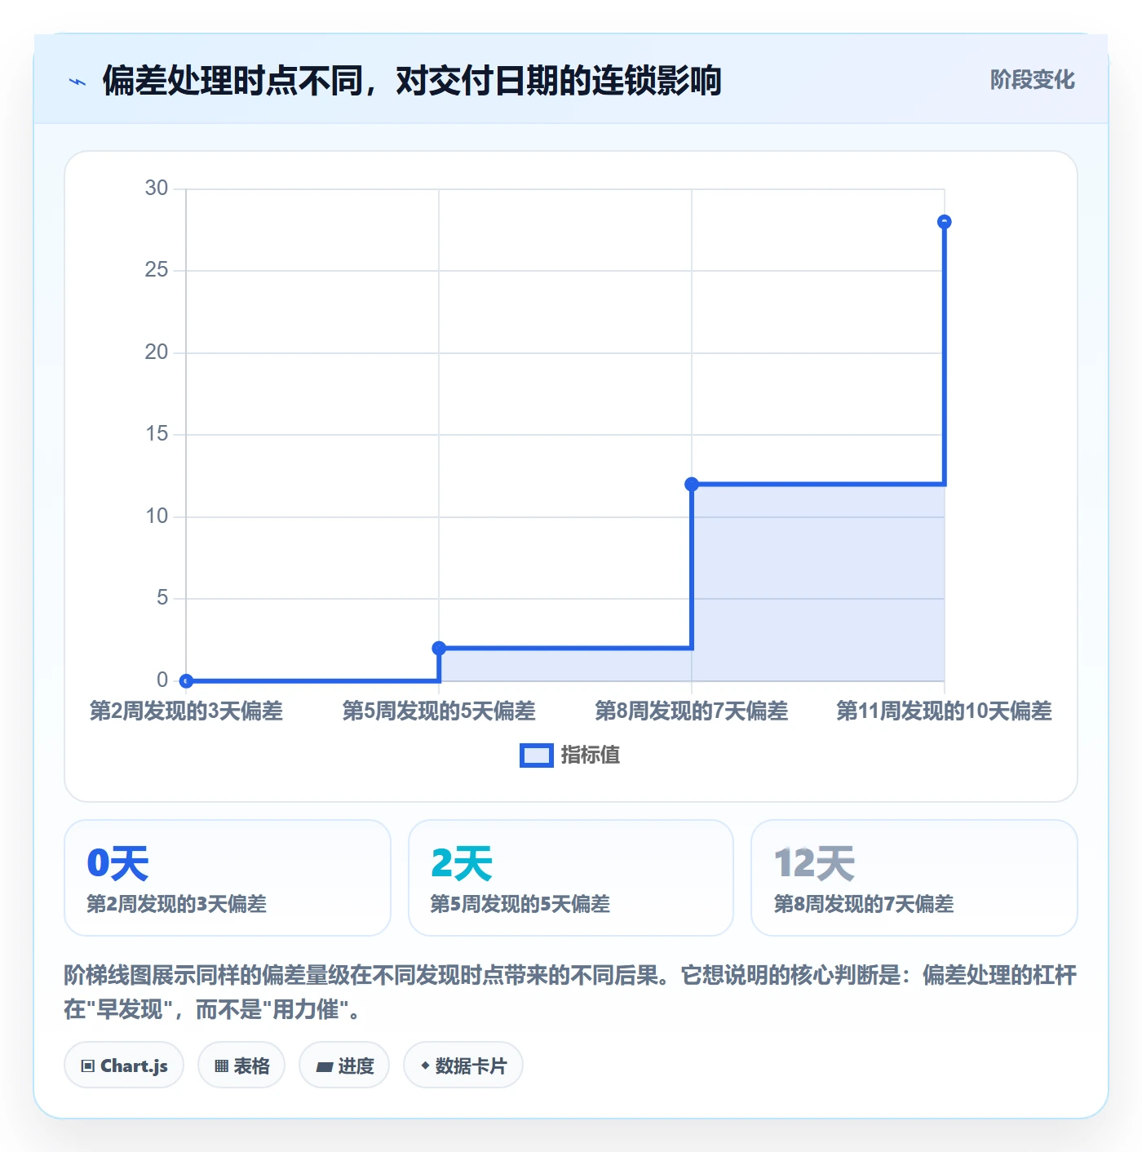Toggle the 指标值 legend swatch
This screenshot has height=1152, width=1142.
[x=536, y=755]
